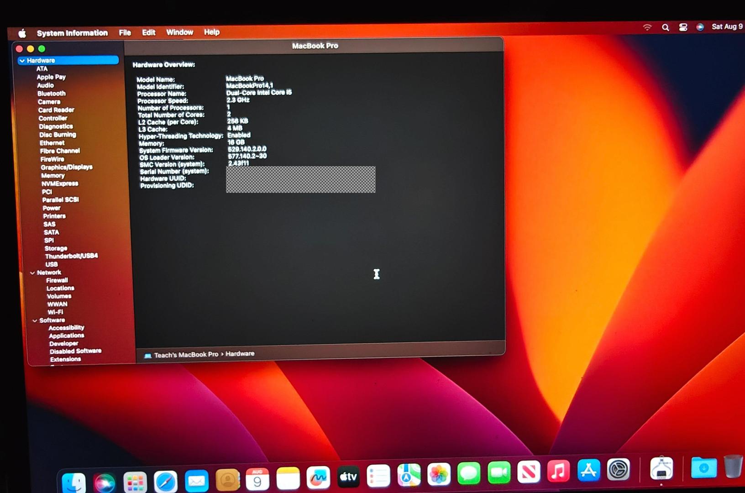Select Storage in the sidebar

coord(56,248)
